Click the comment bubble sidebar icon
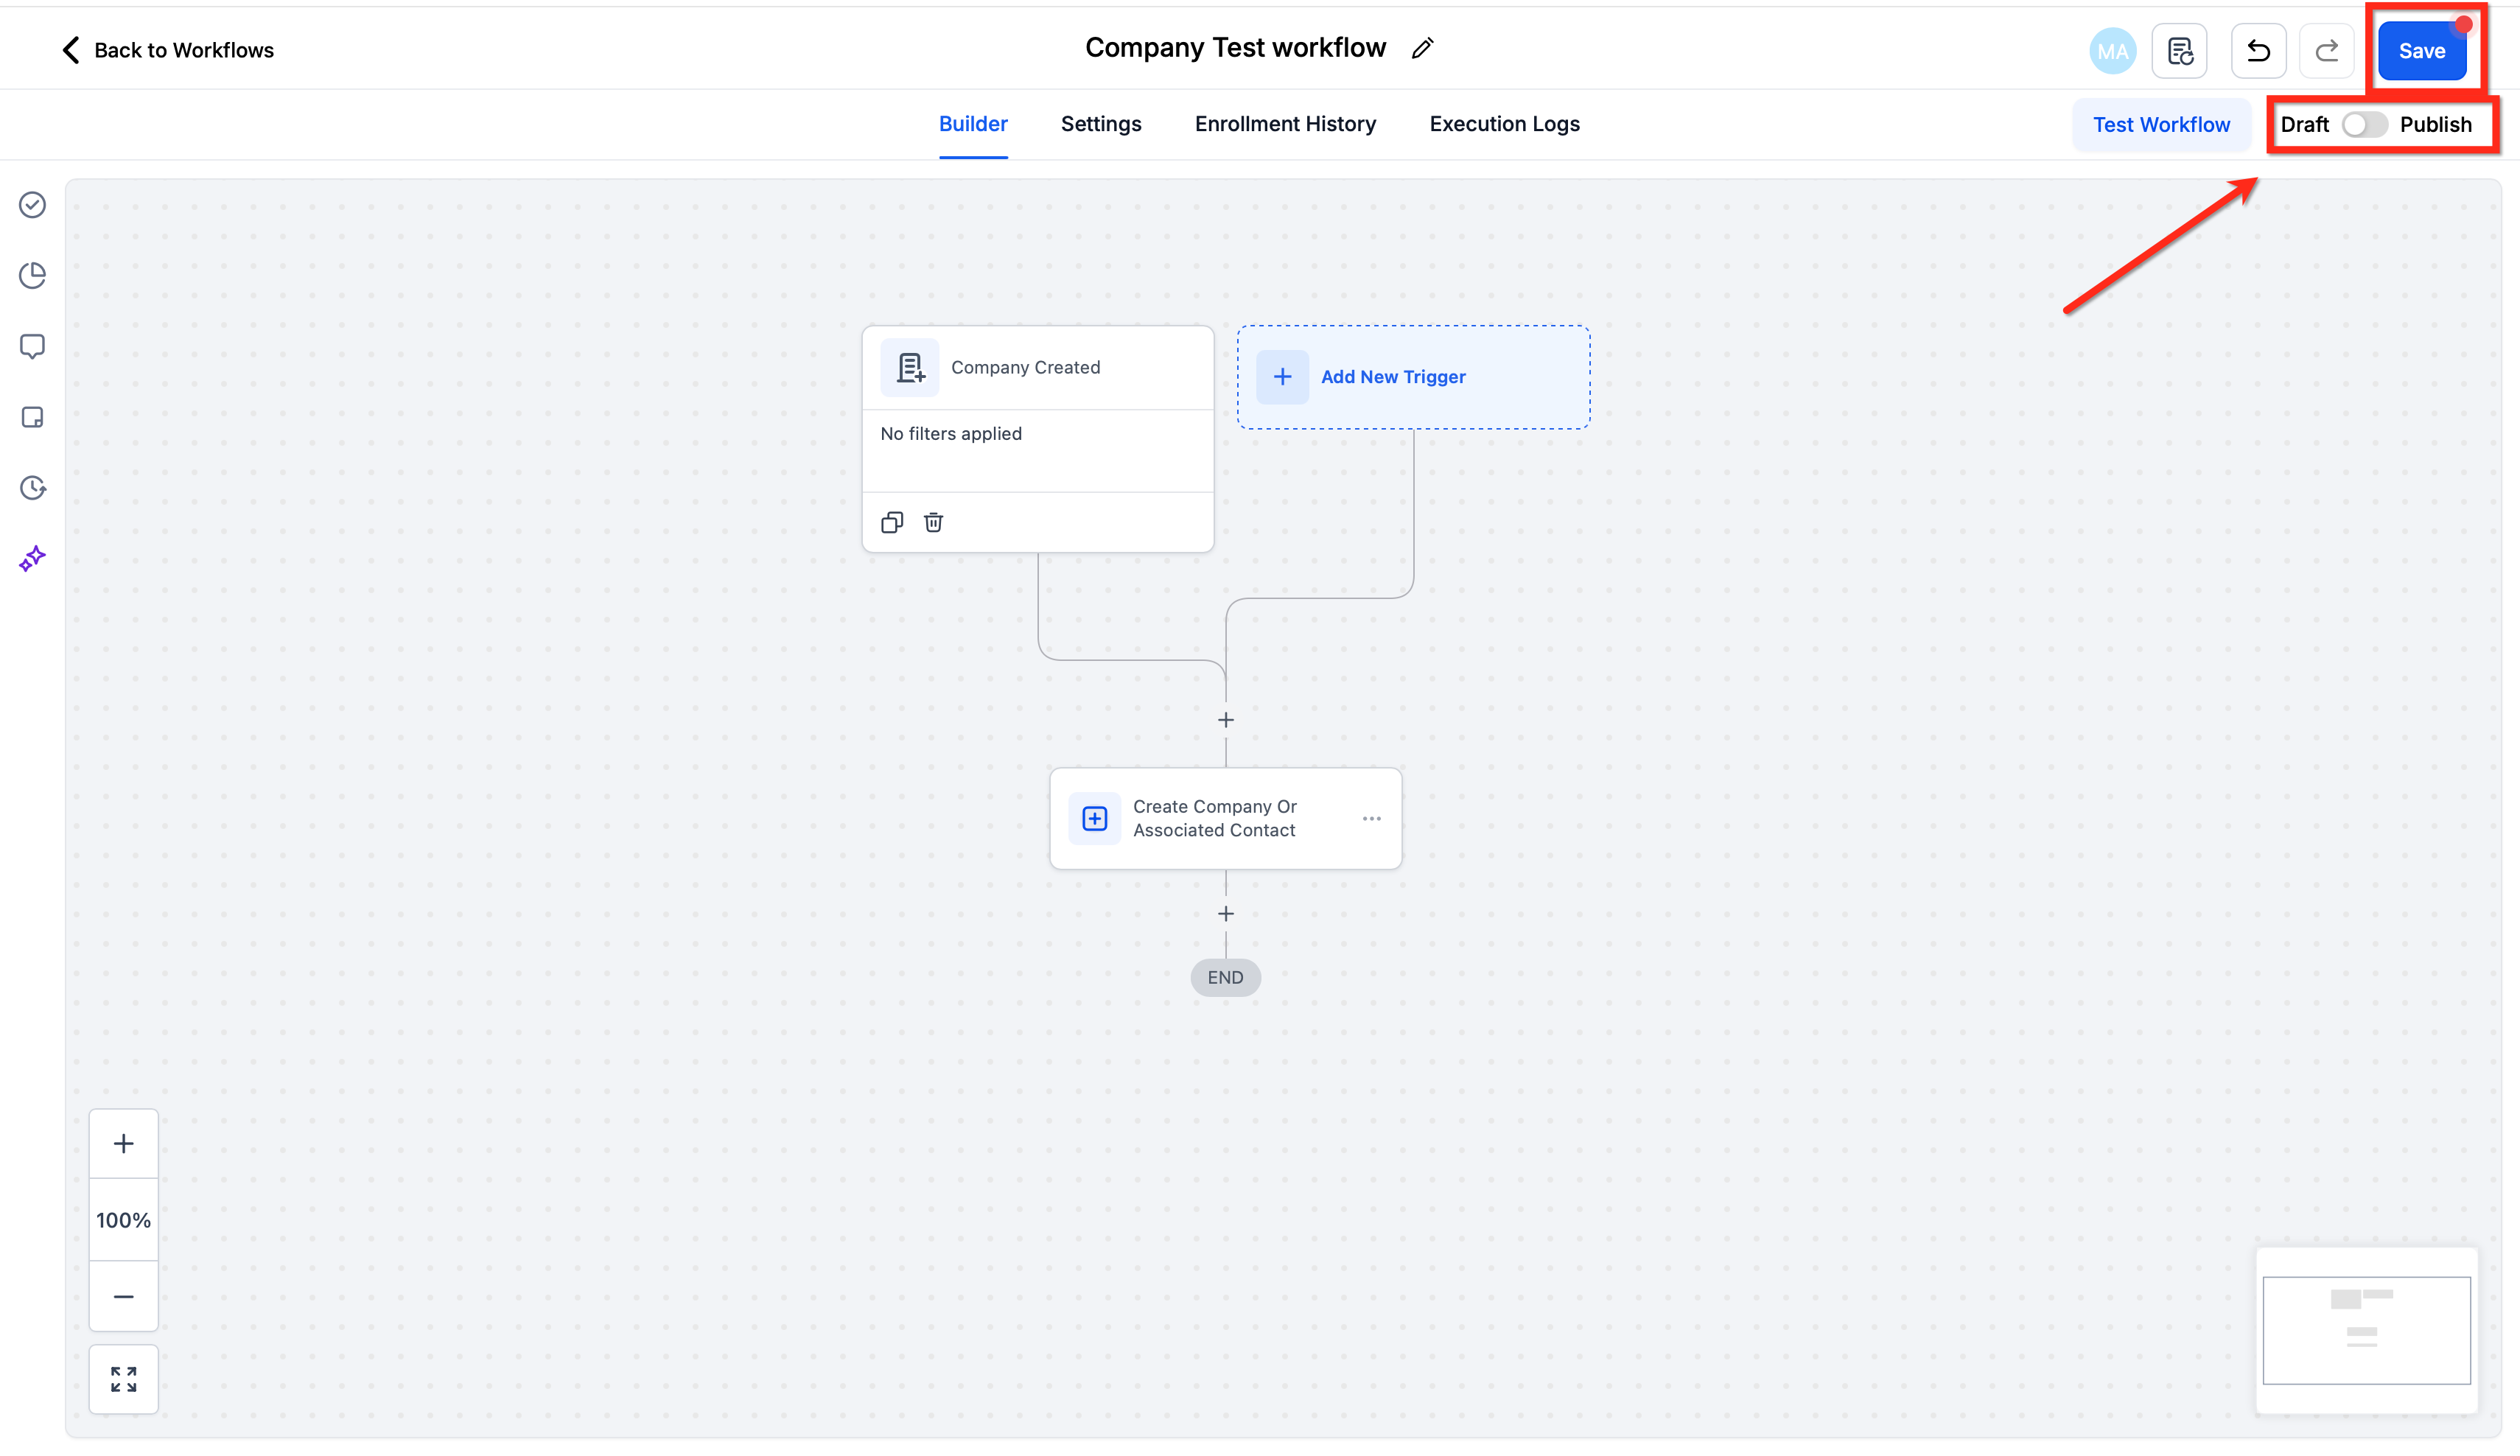2520x1456 pixels. tap(32, 346)
